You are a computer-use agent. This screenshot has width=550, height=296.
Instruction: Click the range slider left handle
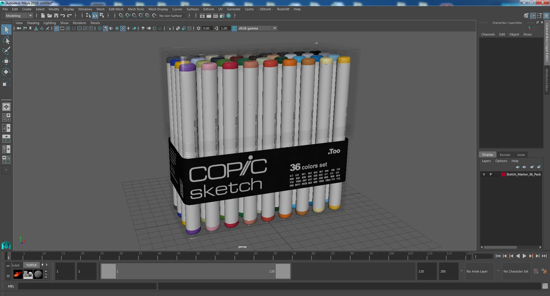coord(109,271)
